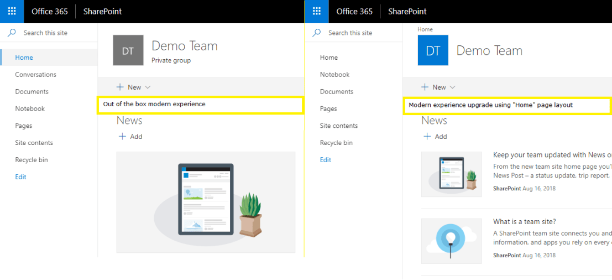Click the blue DT site logo

coord(433,51)
